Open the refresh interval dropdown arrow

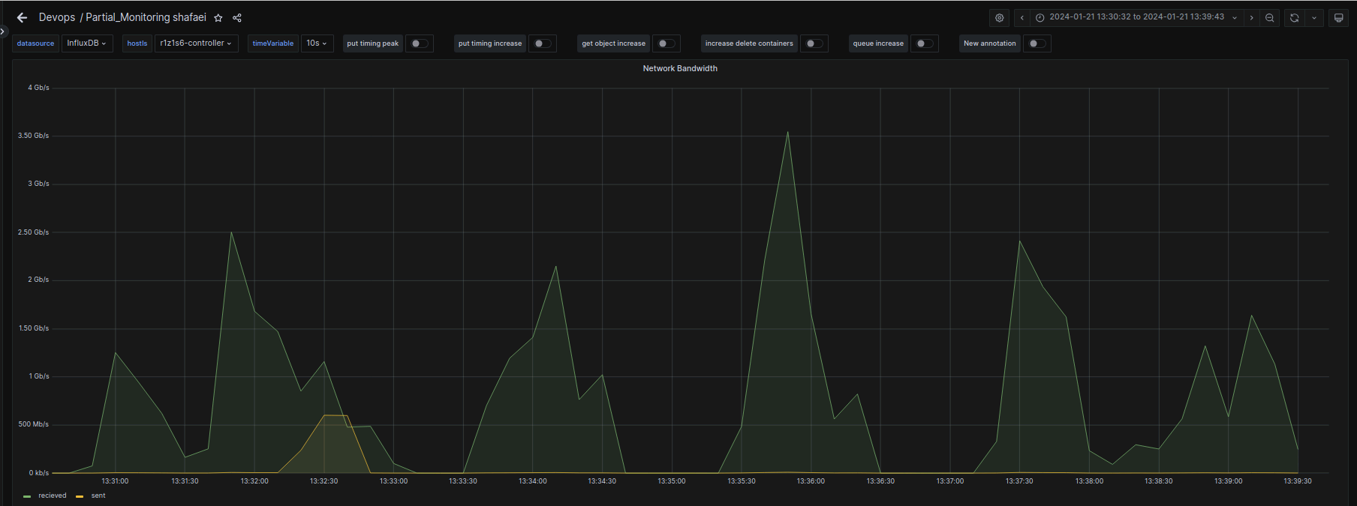click(1313, 18)
